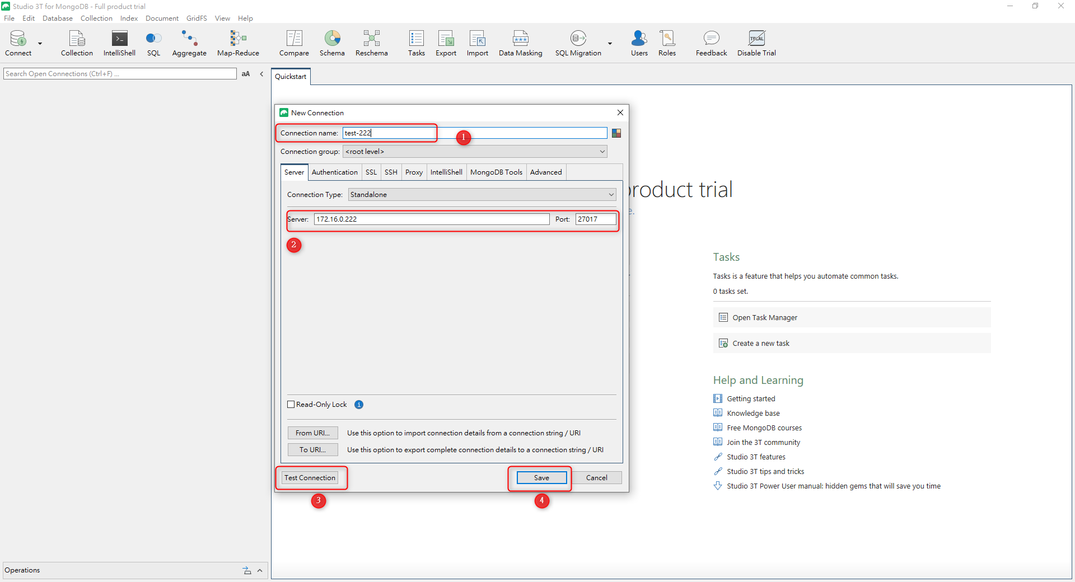Screen dimensions: 1075x582
Task: Open Tasks from the toolbar
Action: [416, 43]
